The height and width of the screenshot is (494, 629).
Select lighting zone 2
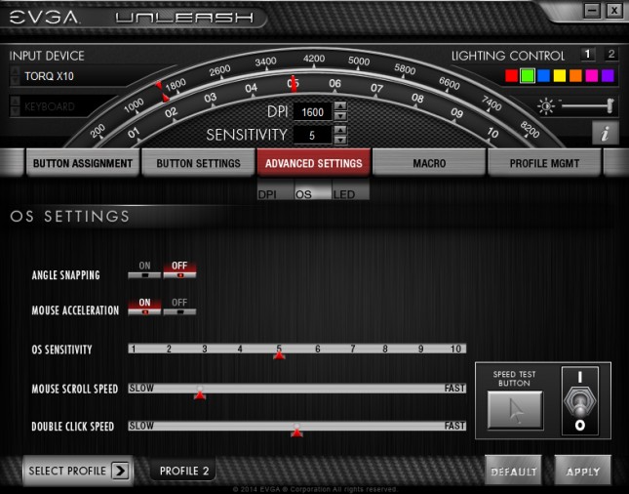point(610,55)
